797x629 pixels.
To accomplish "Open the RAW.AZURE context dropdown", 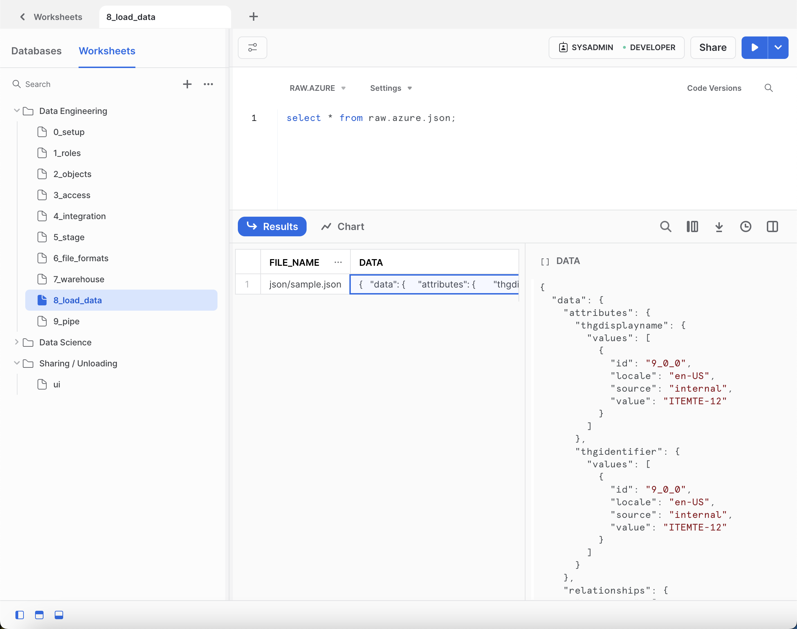I will (x=317, y=88).
